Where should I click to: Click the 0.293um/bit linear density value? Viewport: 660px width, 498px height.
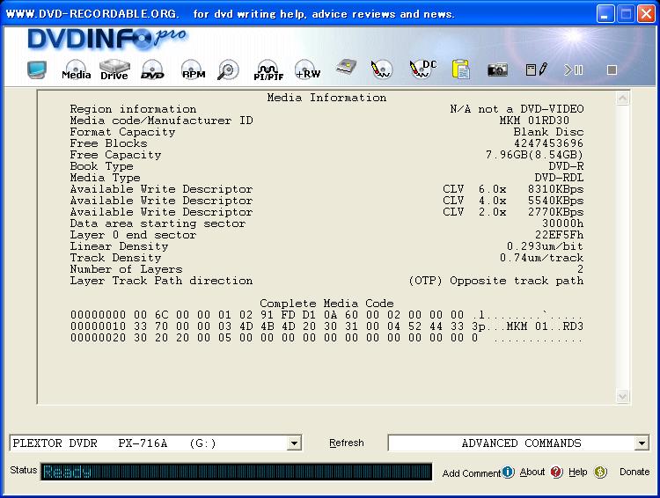coord(545,246)
